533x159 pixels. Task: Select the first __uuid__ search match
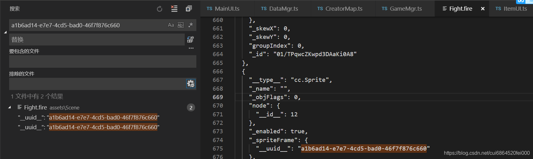(88, 117)
